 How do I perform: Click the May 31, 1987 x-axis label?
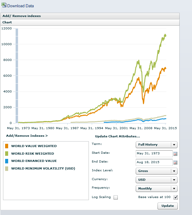tap(67, 128)
